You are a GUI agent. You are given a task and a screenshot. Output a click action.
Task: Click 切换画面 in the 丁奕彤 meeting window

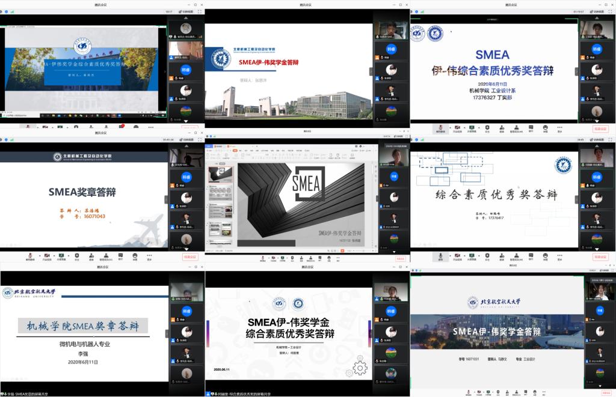click(597, 12)
